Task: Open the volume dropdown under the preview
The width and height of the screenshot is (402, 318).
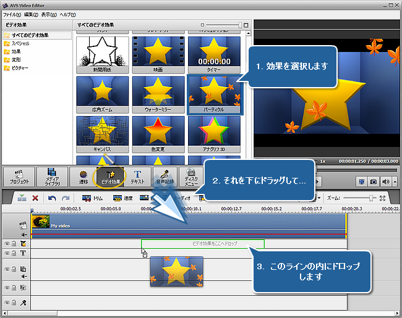Action: pyautogui.click(x=394, y=182)
